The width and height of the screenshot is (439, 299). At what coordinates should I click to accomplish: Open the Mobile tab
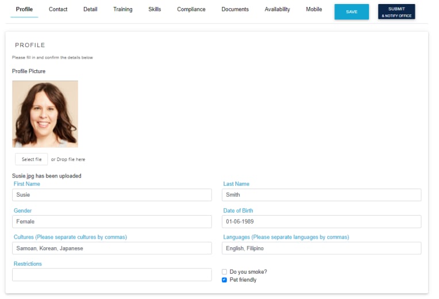[314, 9]
